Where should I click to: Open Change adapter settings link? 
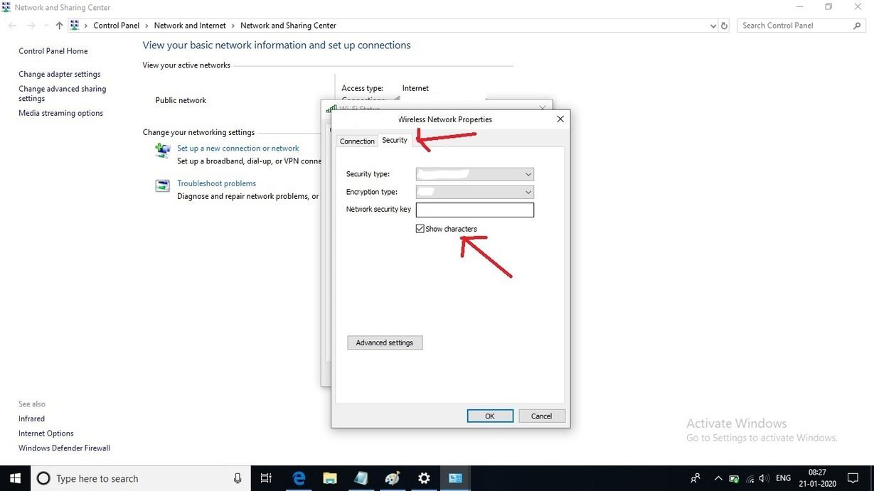coord(60,74)
